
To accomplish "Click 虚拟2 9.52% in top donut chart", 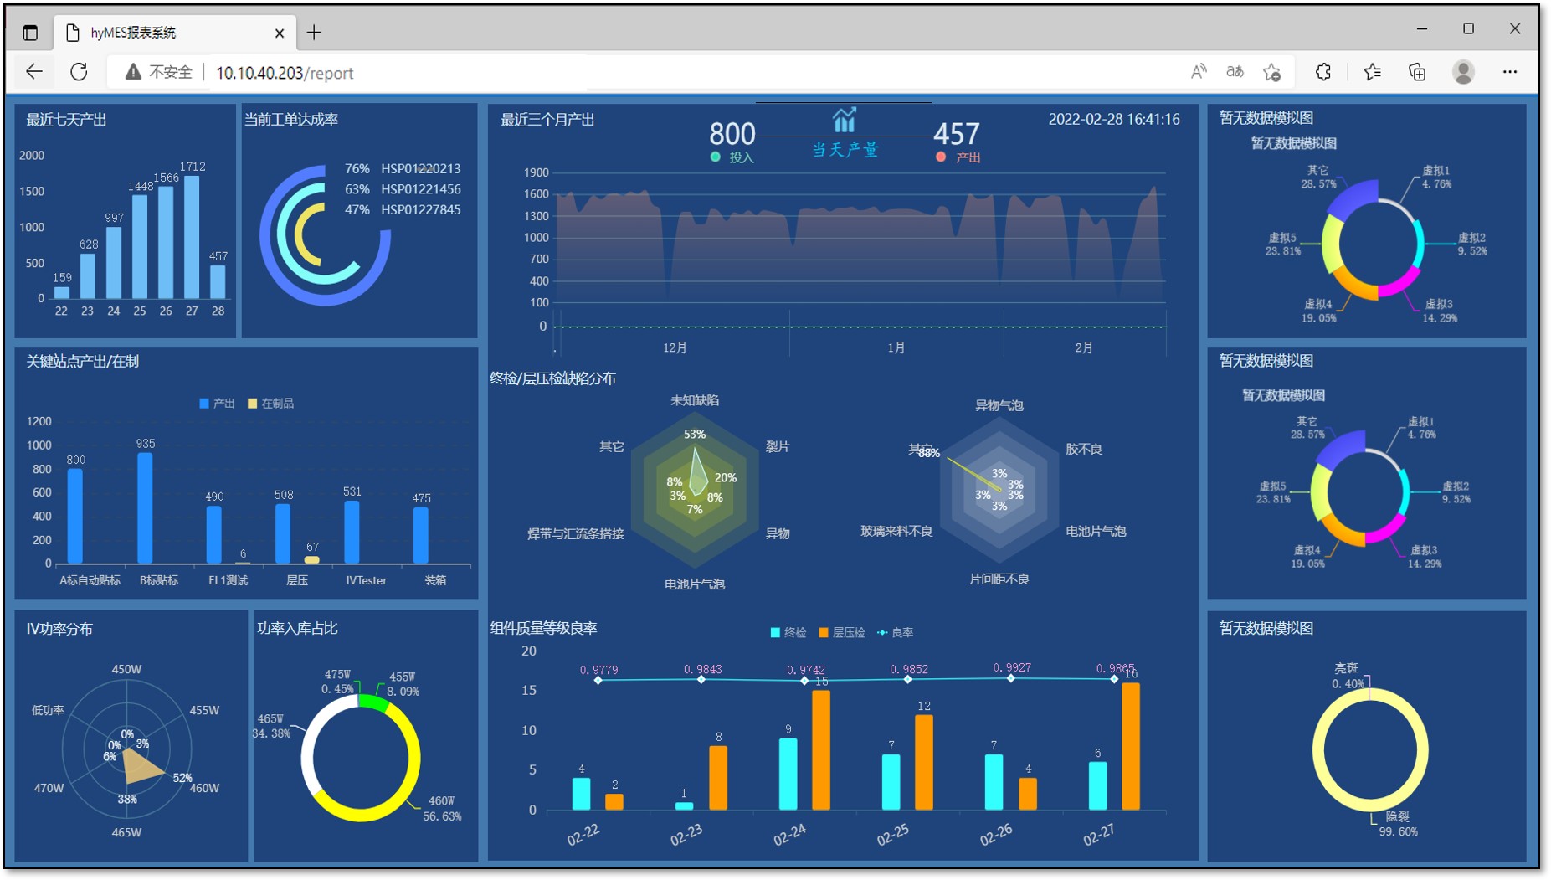I will (x=1471, y=244).
